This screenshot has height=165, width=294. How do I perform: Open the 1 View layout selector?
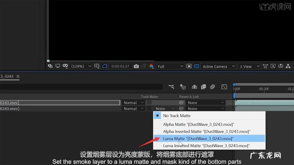click(x=248, y=66)
